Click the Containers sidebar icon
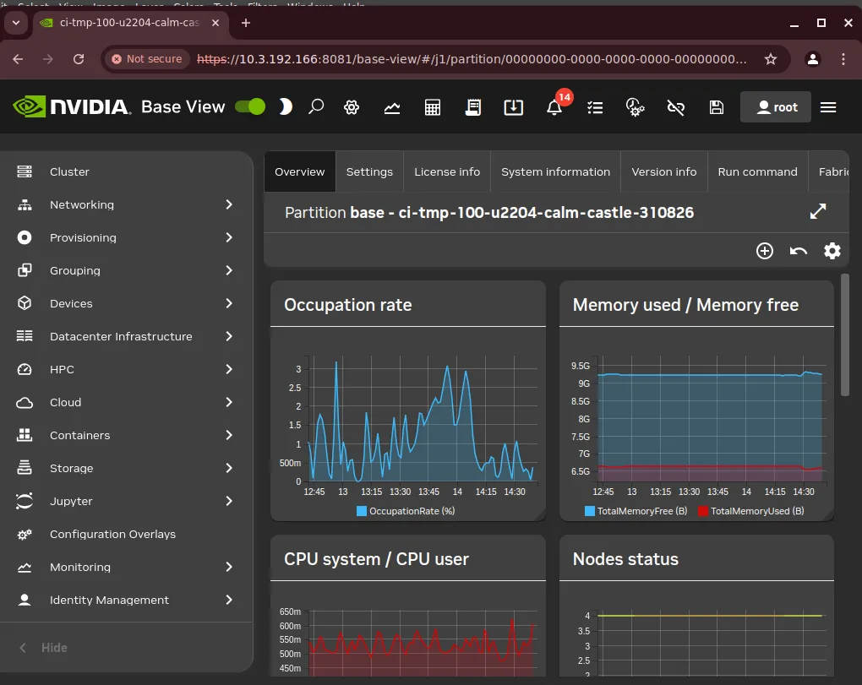Viewport: 862px width, 685px height. click(x=25, y=435)
